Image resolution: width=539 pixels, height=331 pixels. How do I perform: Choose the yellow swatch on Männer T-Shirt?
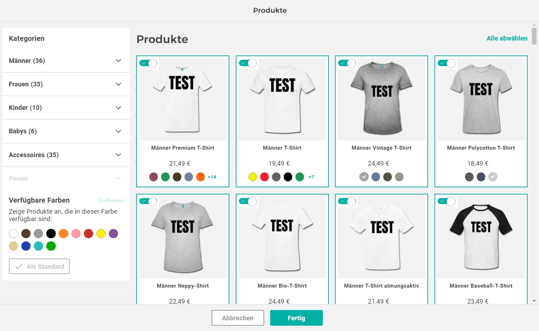pos(253,177)
